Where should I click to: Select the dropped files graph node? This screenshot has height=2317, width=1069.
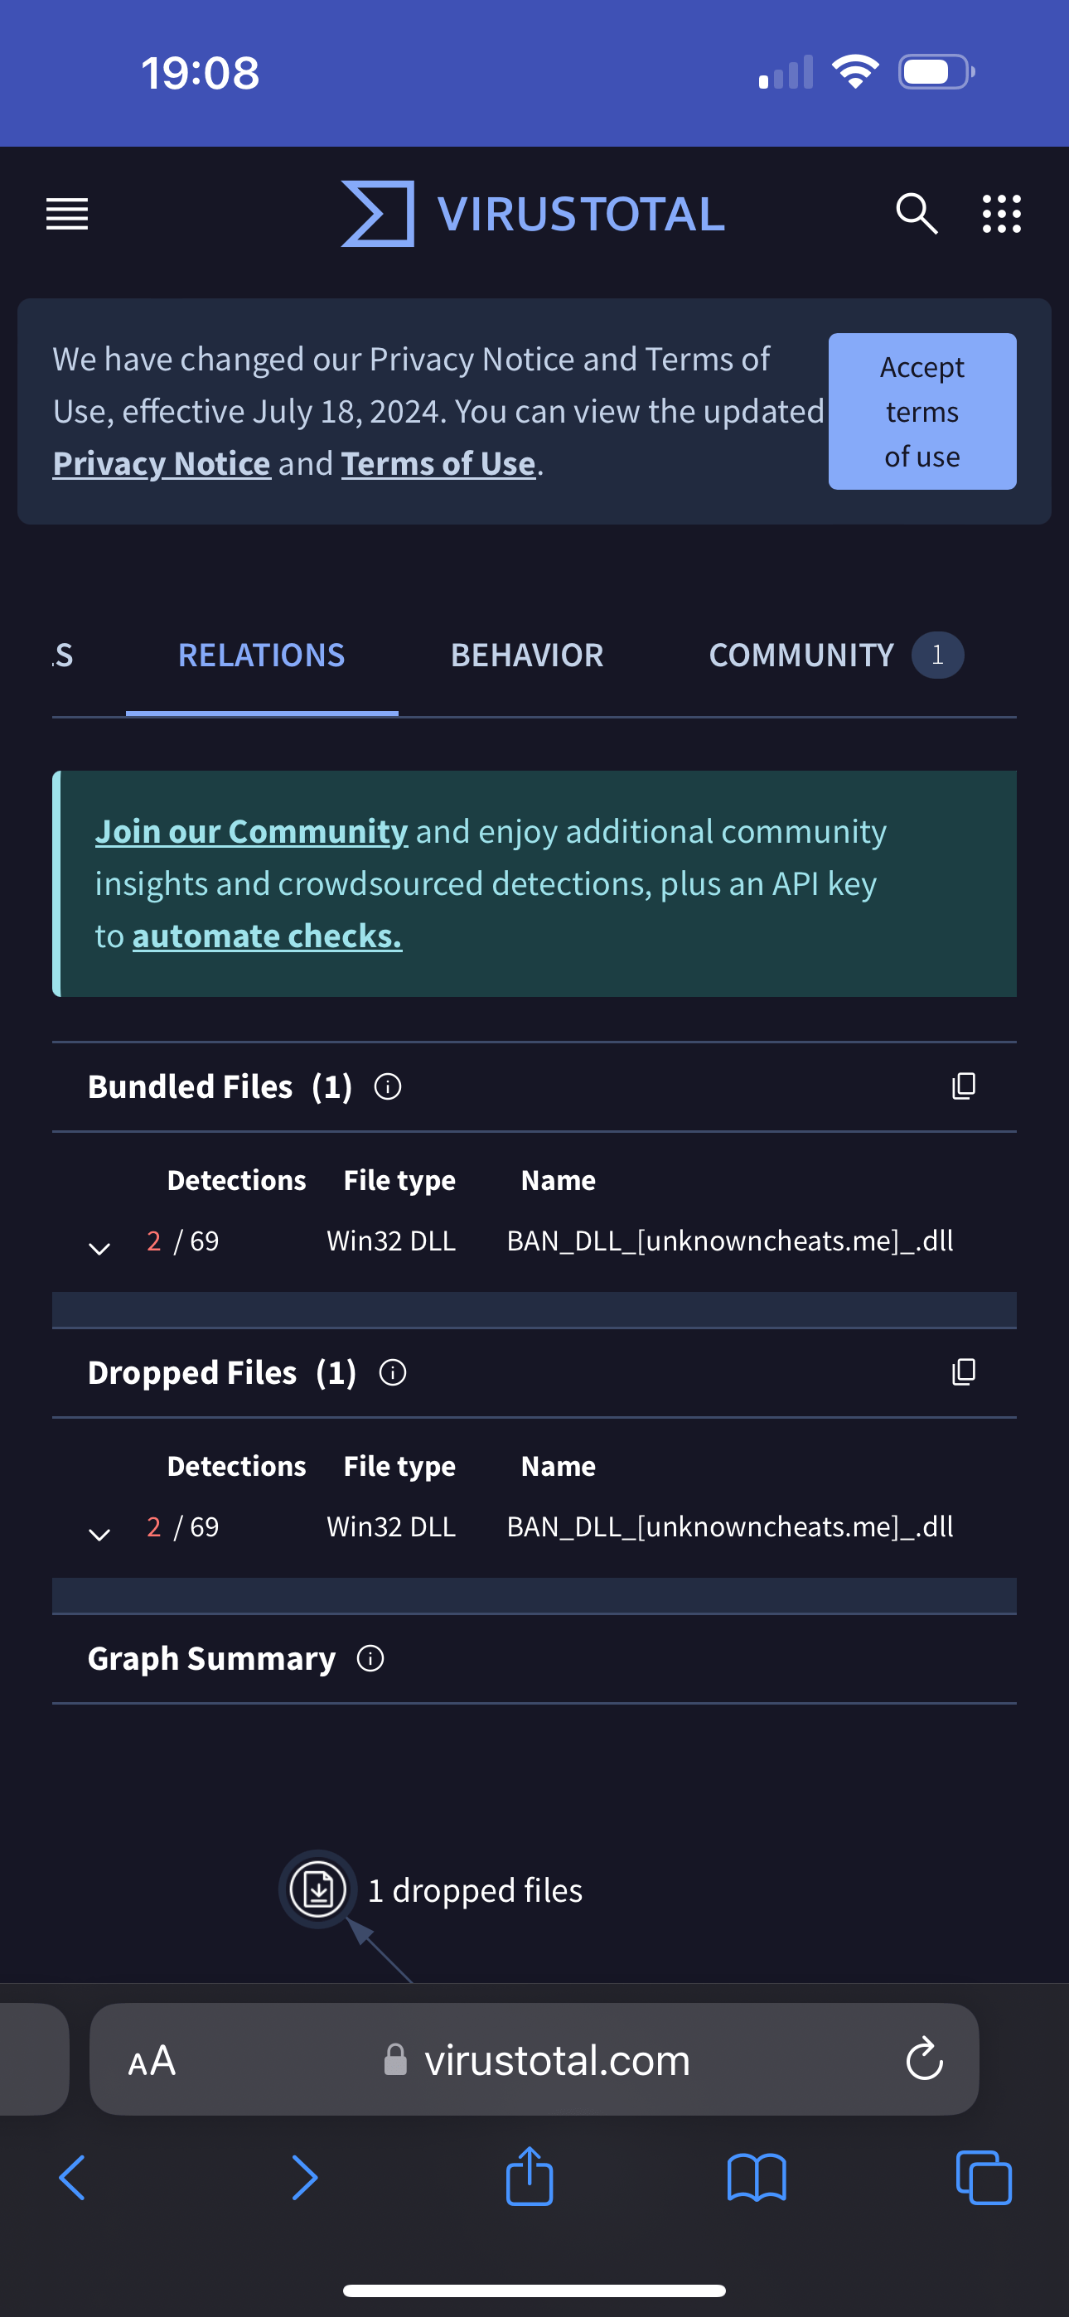pyautogui.click(x=317, y=1889)
